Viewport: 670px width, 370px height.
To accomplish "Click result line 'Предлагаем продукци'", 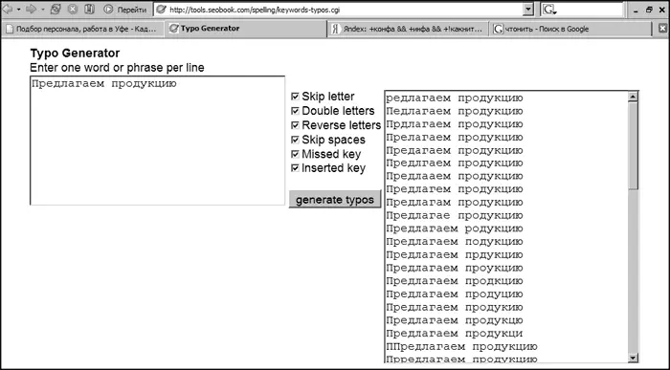I will click(455, 334).
